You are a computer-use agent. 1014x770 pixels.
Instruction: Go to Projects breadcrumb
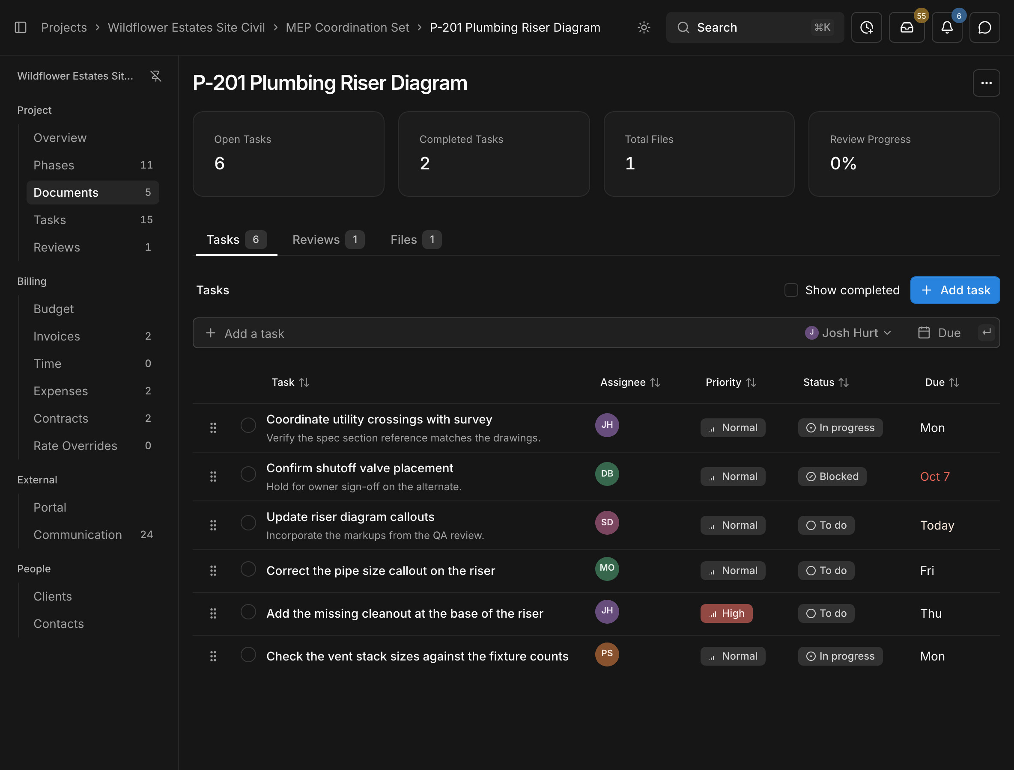point(64,27)
